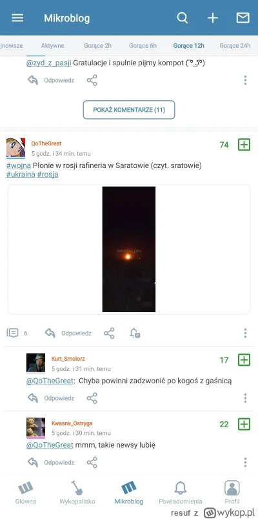Open the #wojna hashtag link

click(x=19, y=165)
